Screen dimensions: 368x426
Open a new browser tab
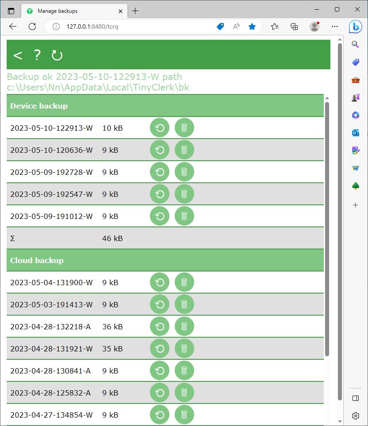coord(135,11)
